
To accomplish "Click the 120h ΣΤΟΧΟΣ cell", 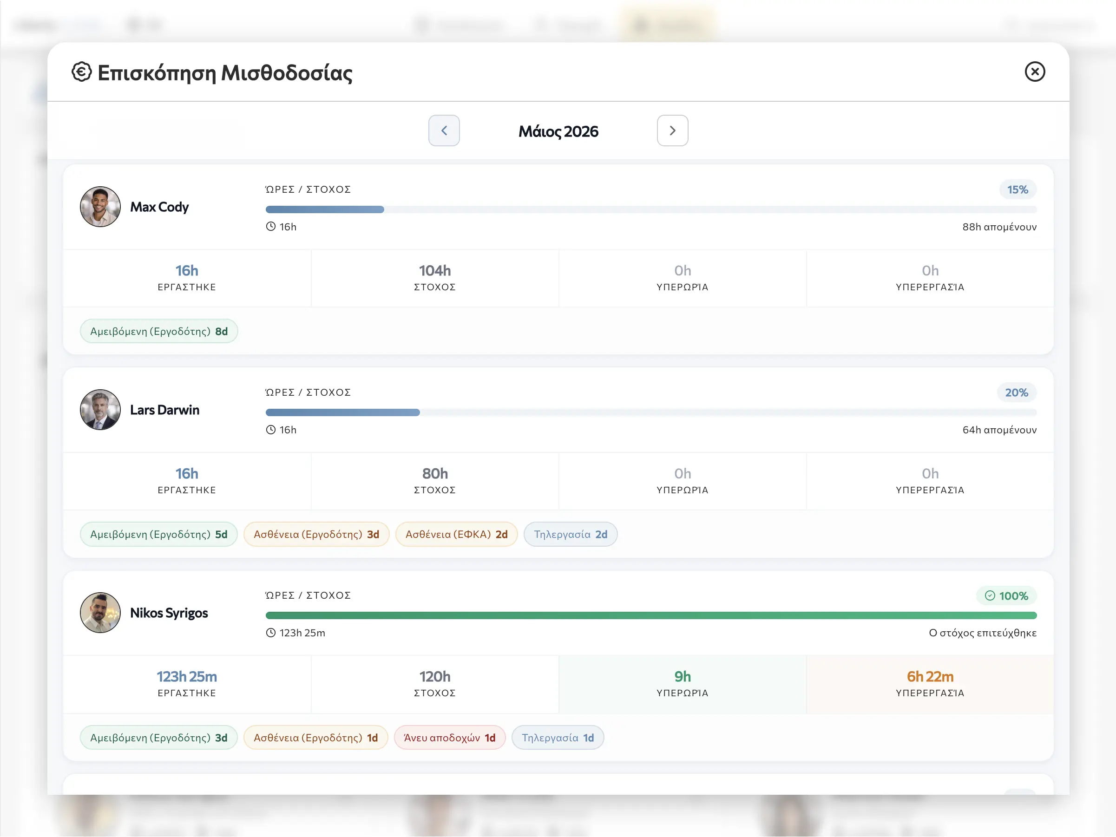I will [x=435, y=684].
